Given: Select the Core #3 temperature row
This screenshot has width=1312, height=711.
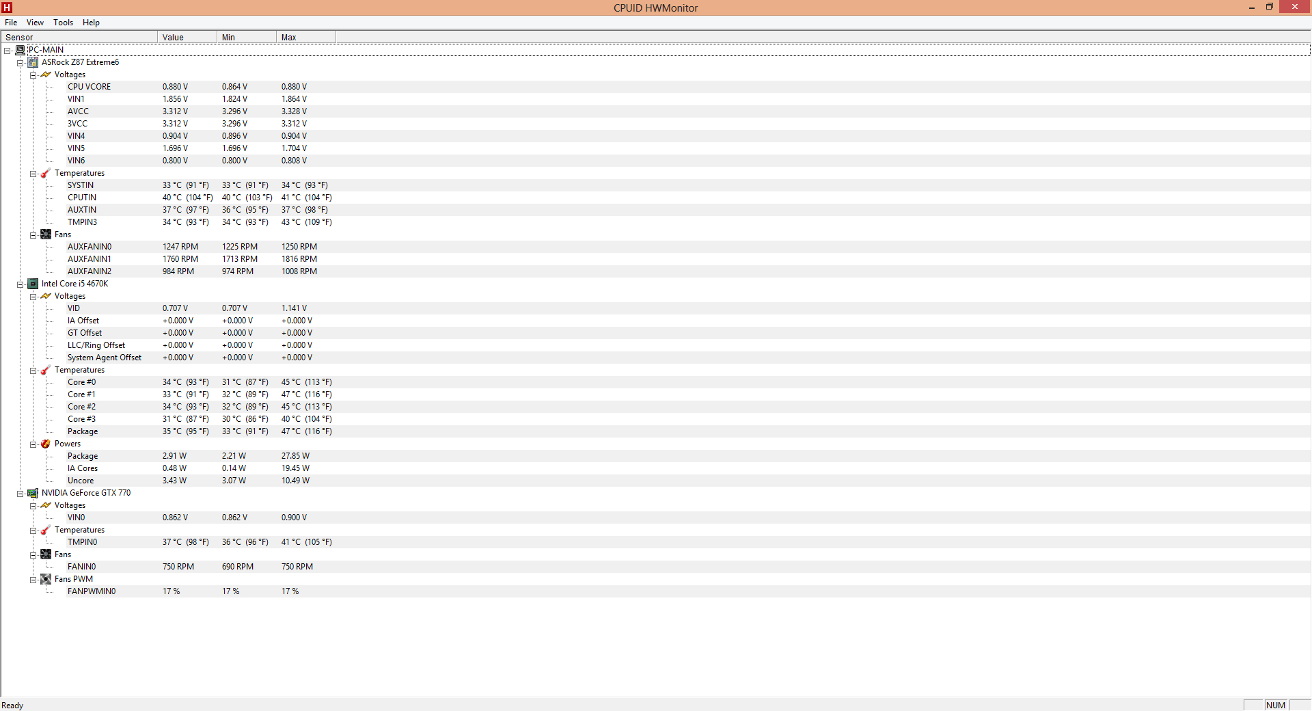Looking at the screenshot, I should pyautogui.click(x=689, y=419).
